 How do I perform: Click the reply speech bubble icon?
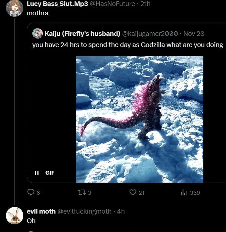(x=31, y=192)
